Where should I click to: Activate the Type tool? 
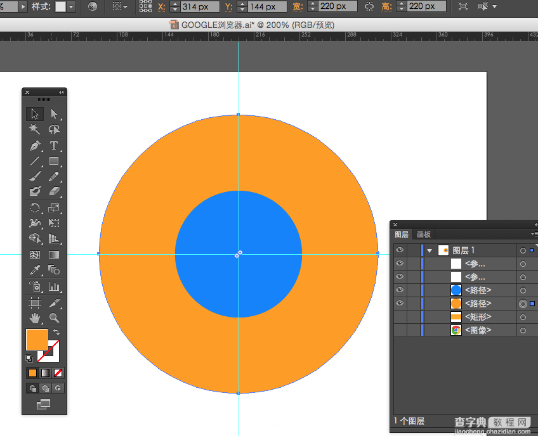pos(54,146)
